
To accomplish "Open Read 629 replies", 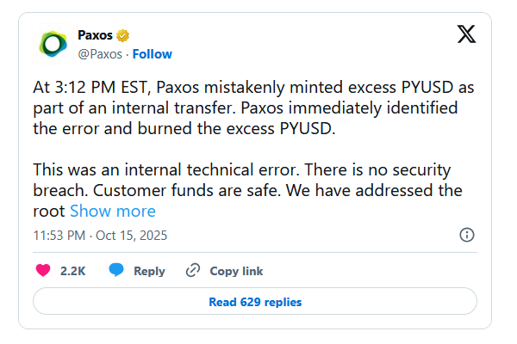I will pyautogui.click(x=255, y=302).
